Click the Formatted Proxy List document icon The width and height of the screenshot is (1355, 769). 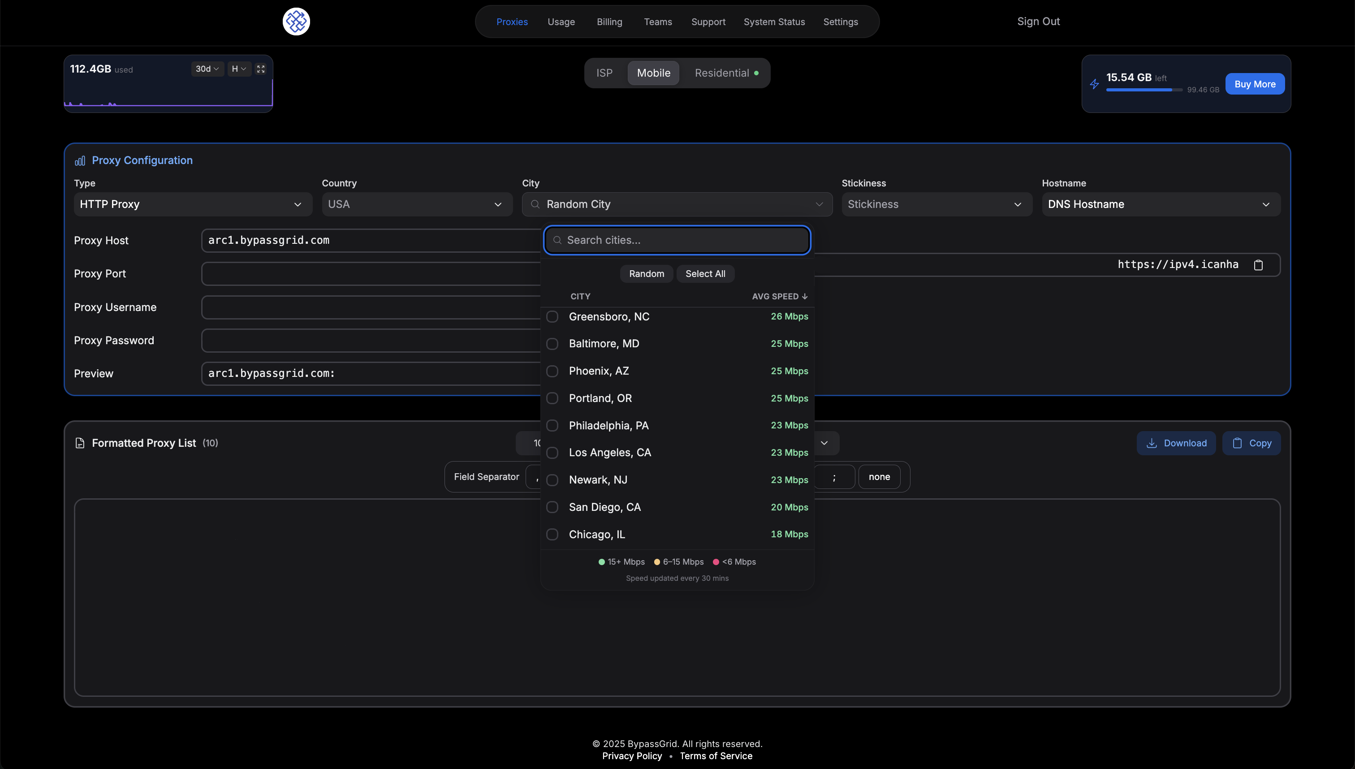(x=80, y=443)
